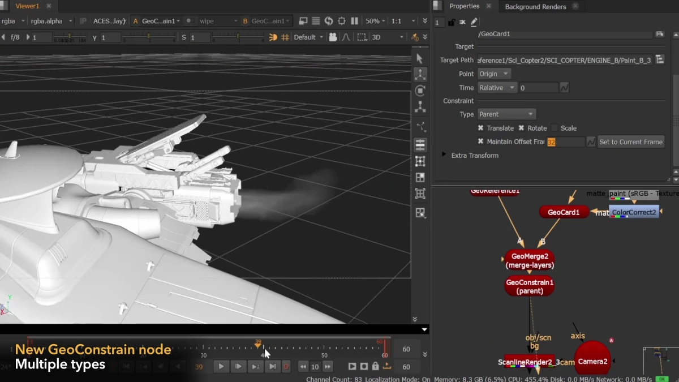
Task: Open the Default viewer display dropdown
Action: point(308,37)
